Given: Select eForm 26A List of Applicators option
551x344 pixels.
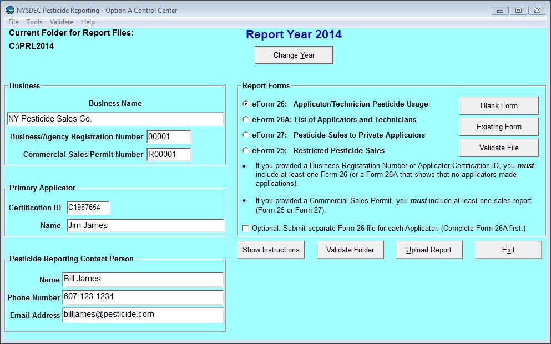Looking at the screenshot, I should pos(246,119).
